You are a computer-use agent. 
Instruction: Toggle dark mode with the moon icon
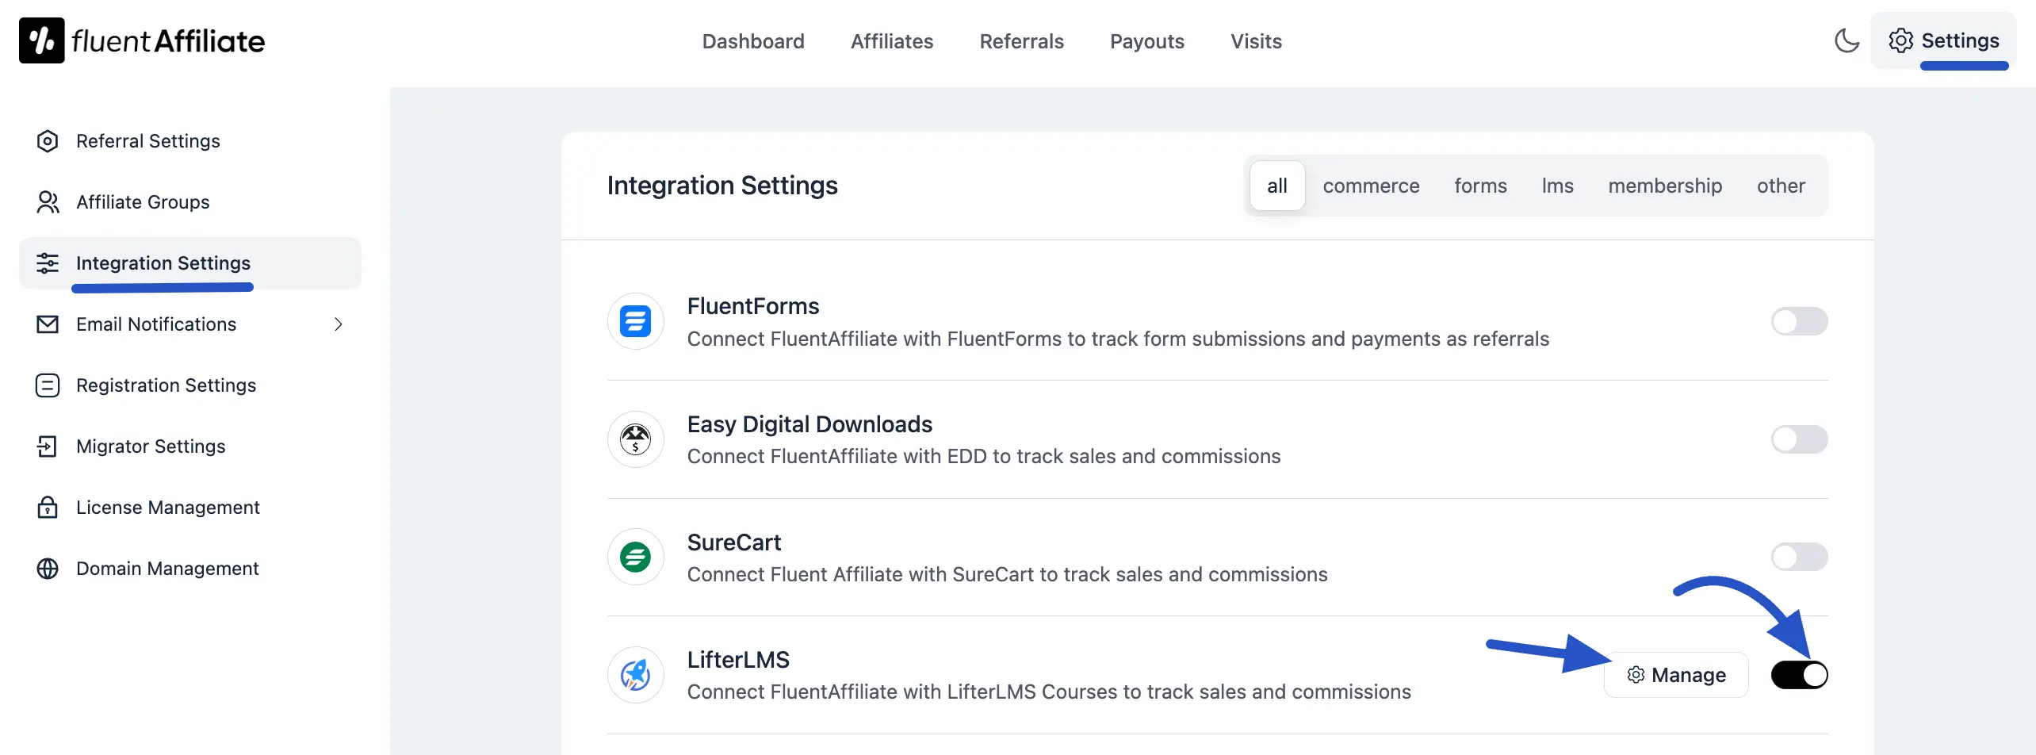1847,40
